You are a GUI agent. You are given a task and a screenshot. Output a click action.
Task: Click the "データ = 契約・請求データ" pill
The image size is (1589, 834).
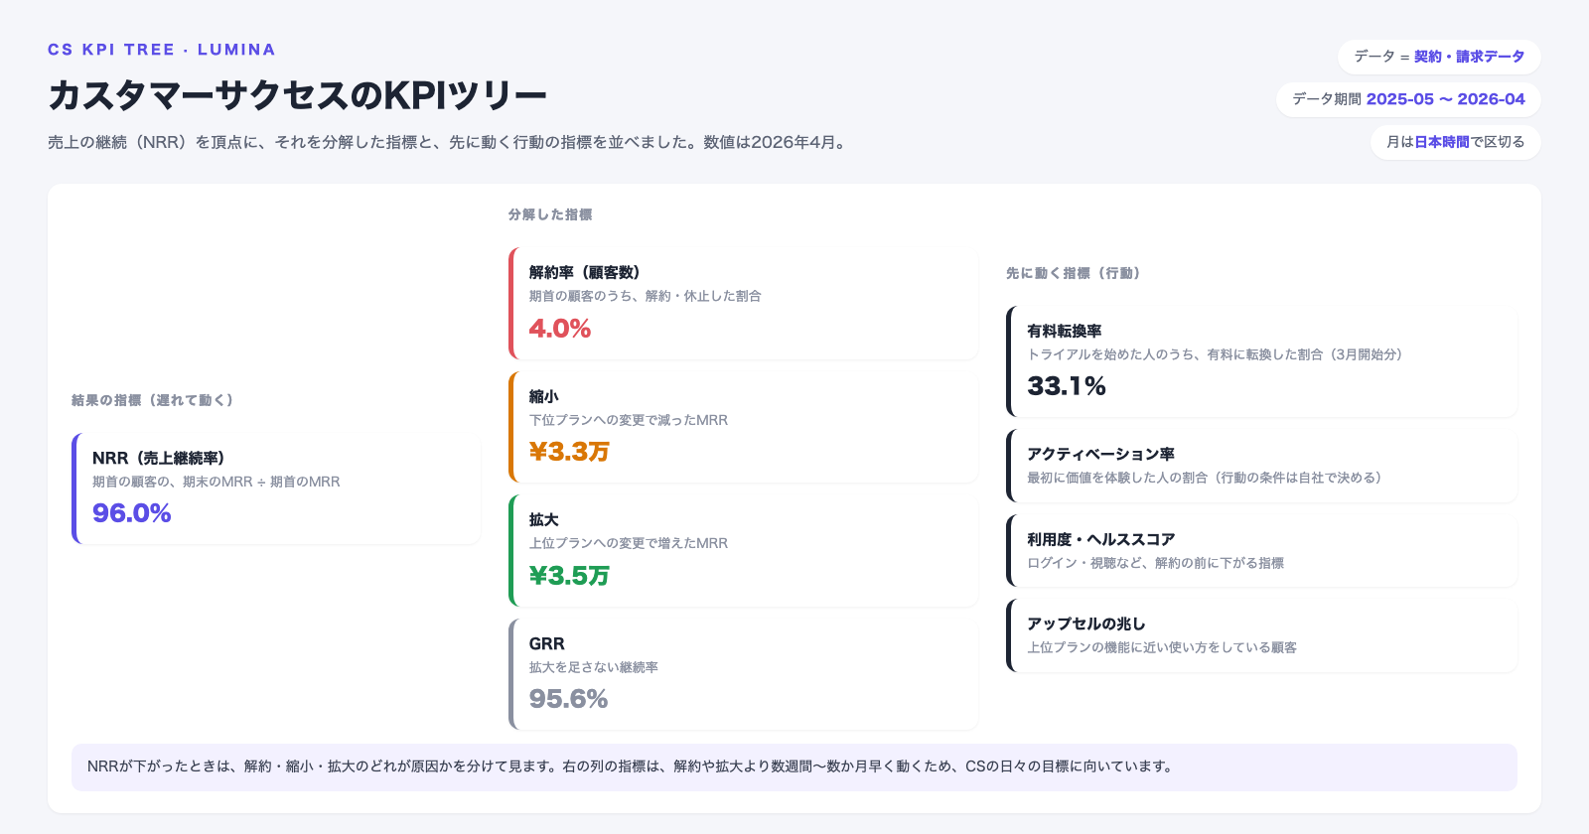(x=1439, y=57)
